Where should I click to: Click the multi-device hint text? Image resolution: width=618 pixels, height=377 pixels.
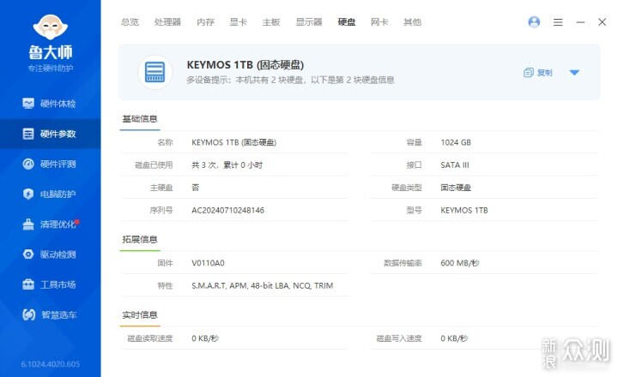coord(290,80)
